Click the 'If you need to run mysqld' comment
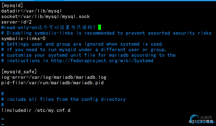Viewport: 216px width, 126px height. point(84,50)
